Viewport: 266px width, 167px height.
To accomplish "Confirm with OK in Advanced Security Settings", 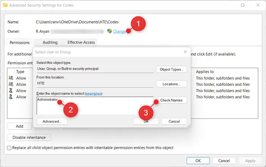I will click(x=198, y=161).
